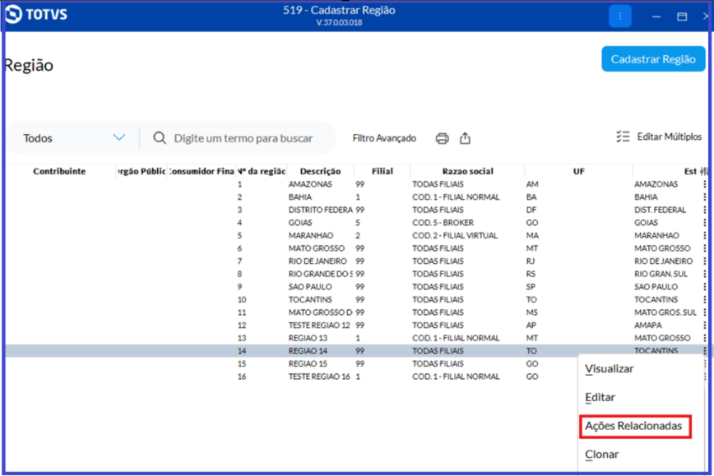Click DIST. FEDERAL in Estado column
The width and height of the screenshot is (714, 476).
(x=660, y=210)
